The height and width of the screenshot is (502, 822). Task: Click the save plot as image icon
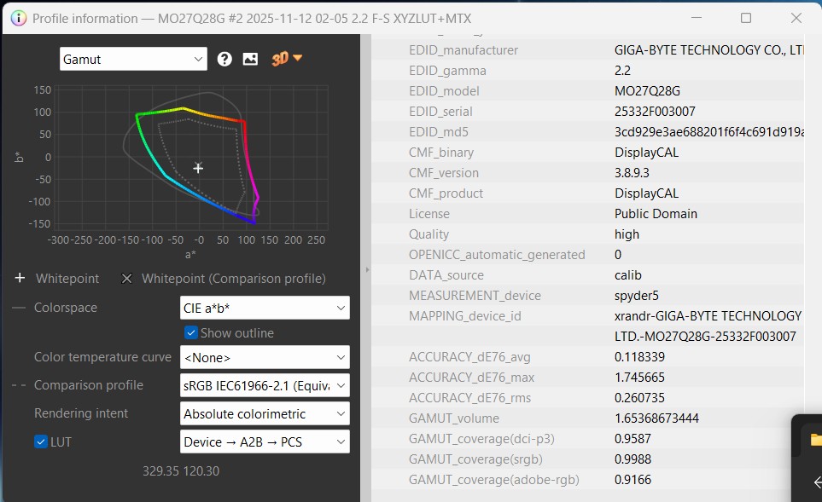click(248, 59)
